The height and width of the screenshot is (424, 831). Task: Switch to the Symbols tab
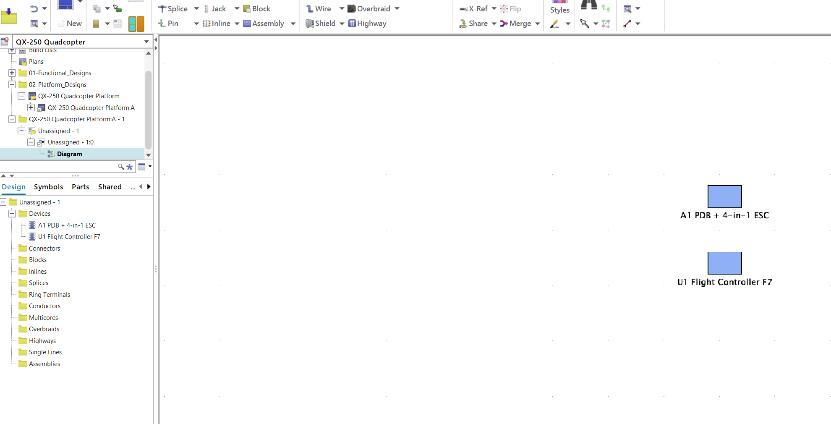(x=48, y=187)
